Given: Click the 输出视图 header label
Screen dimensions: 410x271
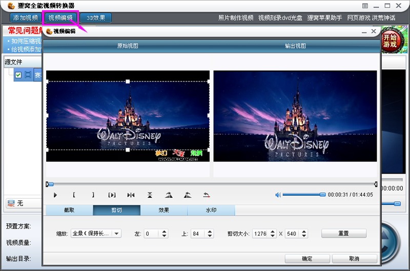Looking at the screenshot, I should (295, 46).
